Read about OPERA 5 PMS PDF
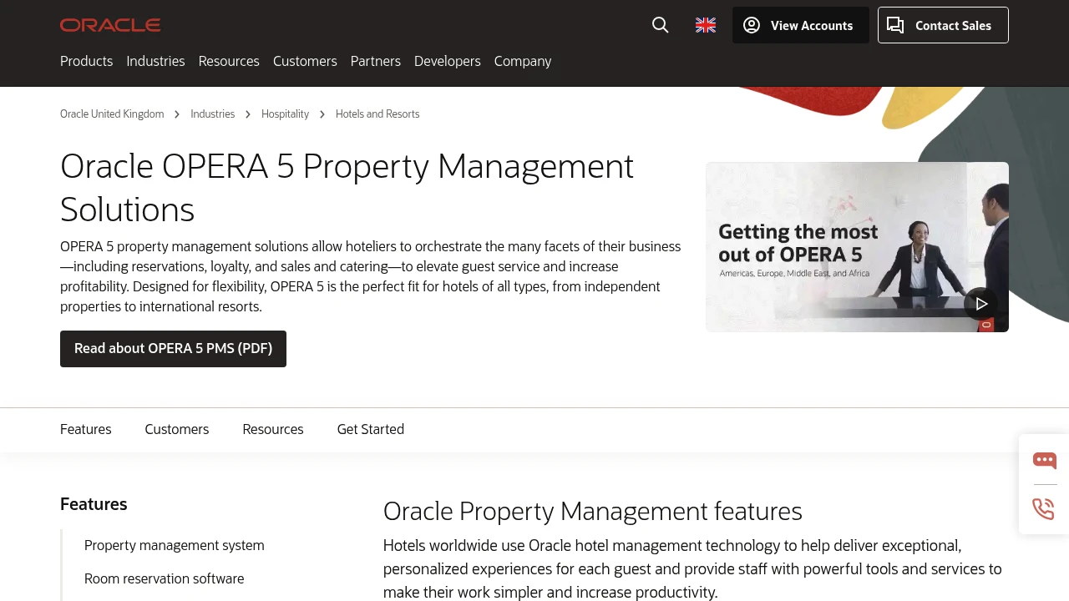Image resolution: width=1069 pixels, height=601 pixels. tap(173, 348)
